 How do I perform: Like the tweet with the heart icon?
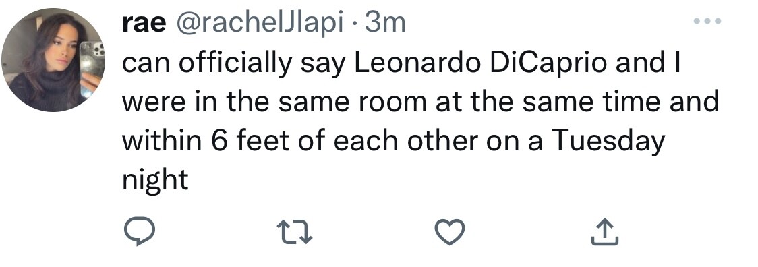pyautogui.click(x=450, y=232)
